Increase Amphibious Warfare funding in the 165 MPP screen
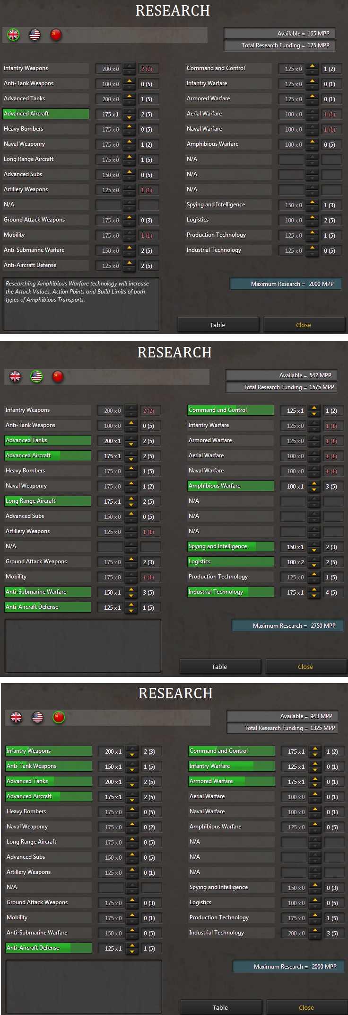This screenshot has width=348, height=1015. point(312,142)
